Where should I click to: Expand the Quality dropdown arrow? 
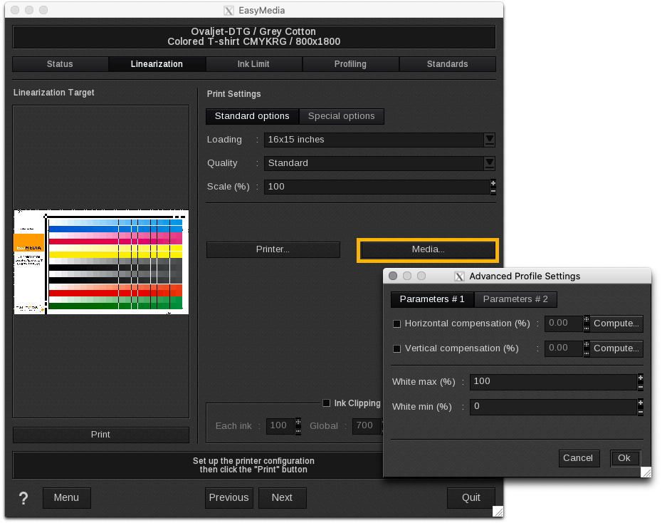489,163
